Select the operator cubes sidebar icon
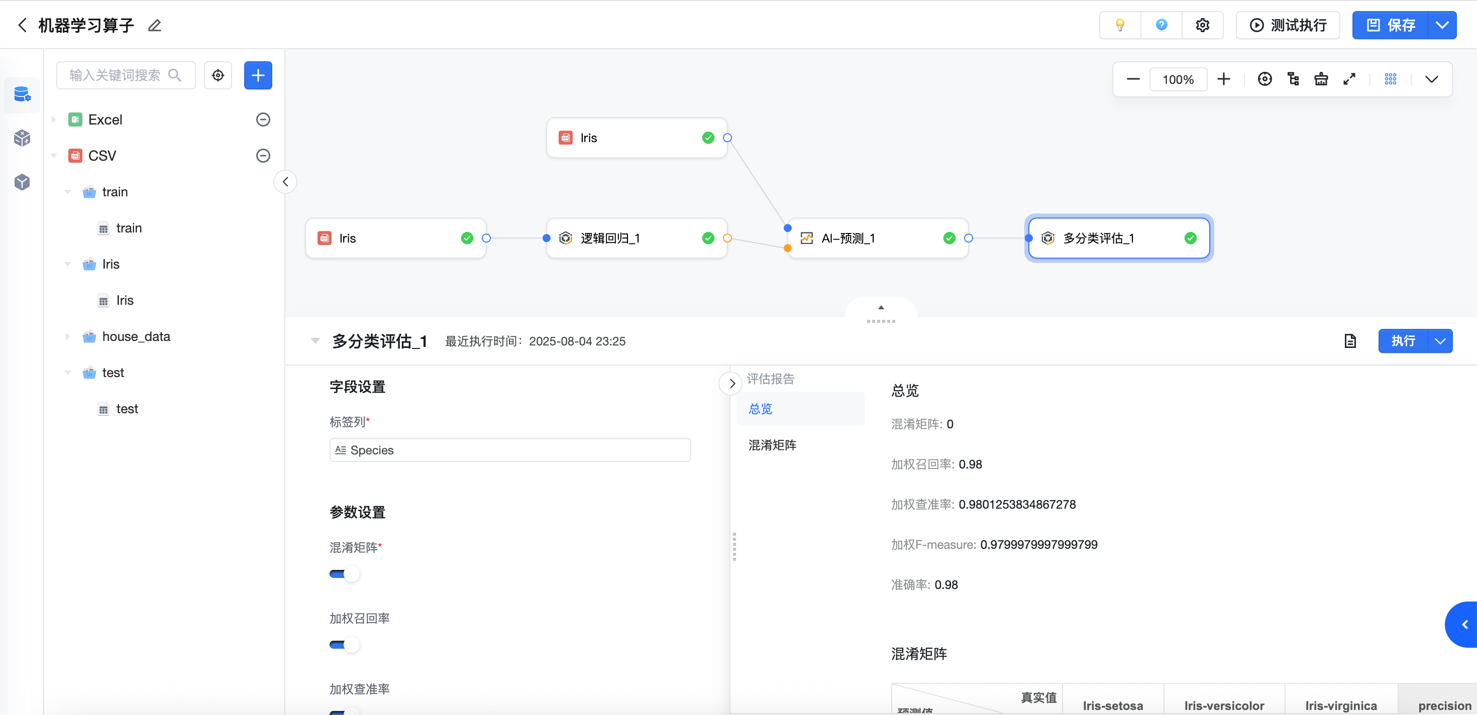 (22, 138)
